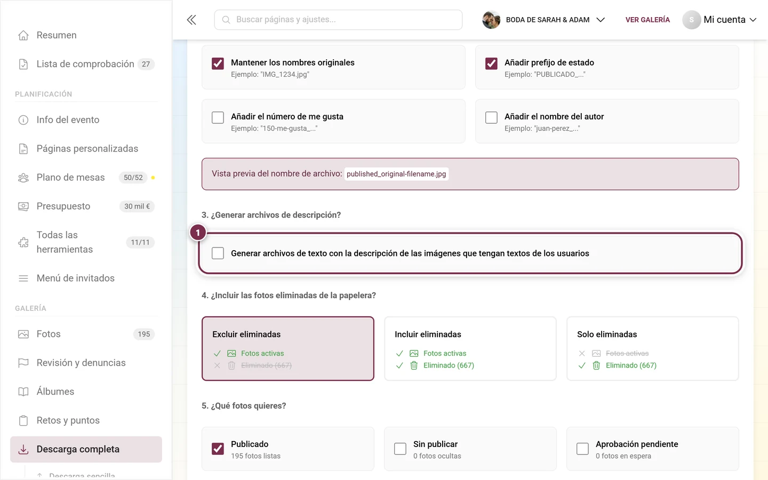This screenshot has width=768, height=480.
Task: Enable Añadir el nombre del autor
Action: click(491, 117)
